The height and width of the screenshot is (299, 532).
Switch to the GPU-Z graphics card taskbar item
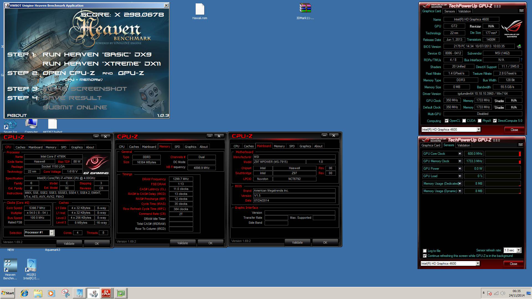point(121,293)
